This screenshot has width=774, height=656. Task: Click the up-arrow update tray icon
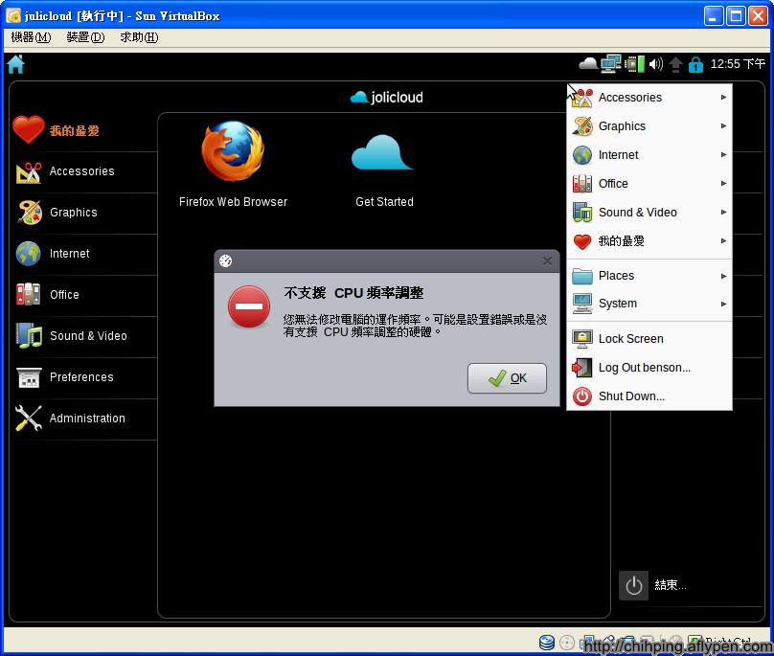click(x=675, y=64)
